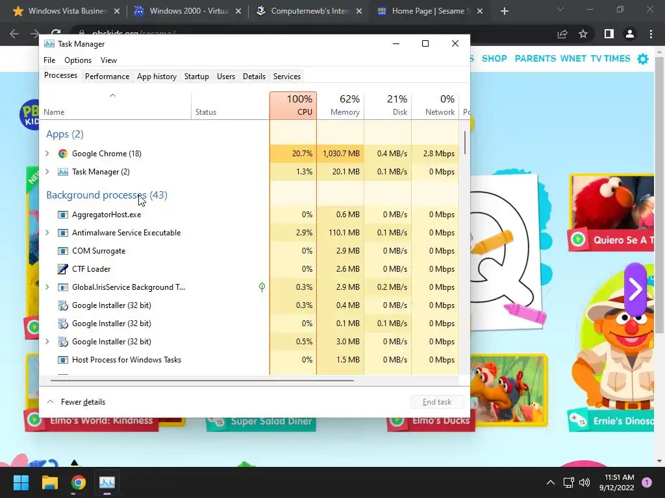Switch to the Services tab
Viewport: 665px width, 498px height.
286,77
